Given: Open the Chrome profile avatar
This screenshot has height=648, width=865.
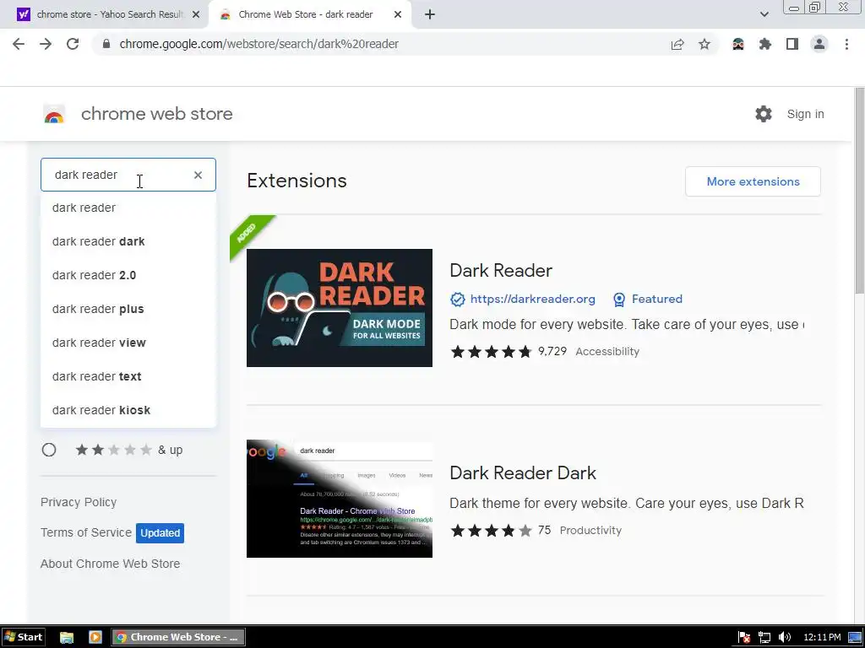Looking at the screenshot, I should pos(819,44).
